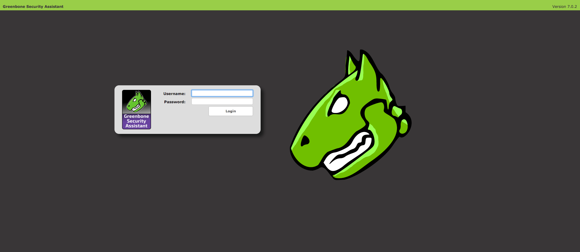580x252 pixels.
Task: Click the Password: label
Action: click(174, 102)
